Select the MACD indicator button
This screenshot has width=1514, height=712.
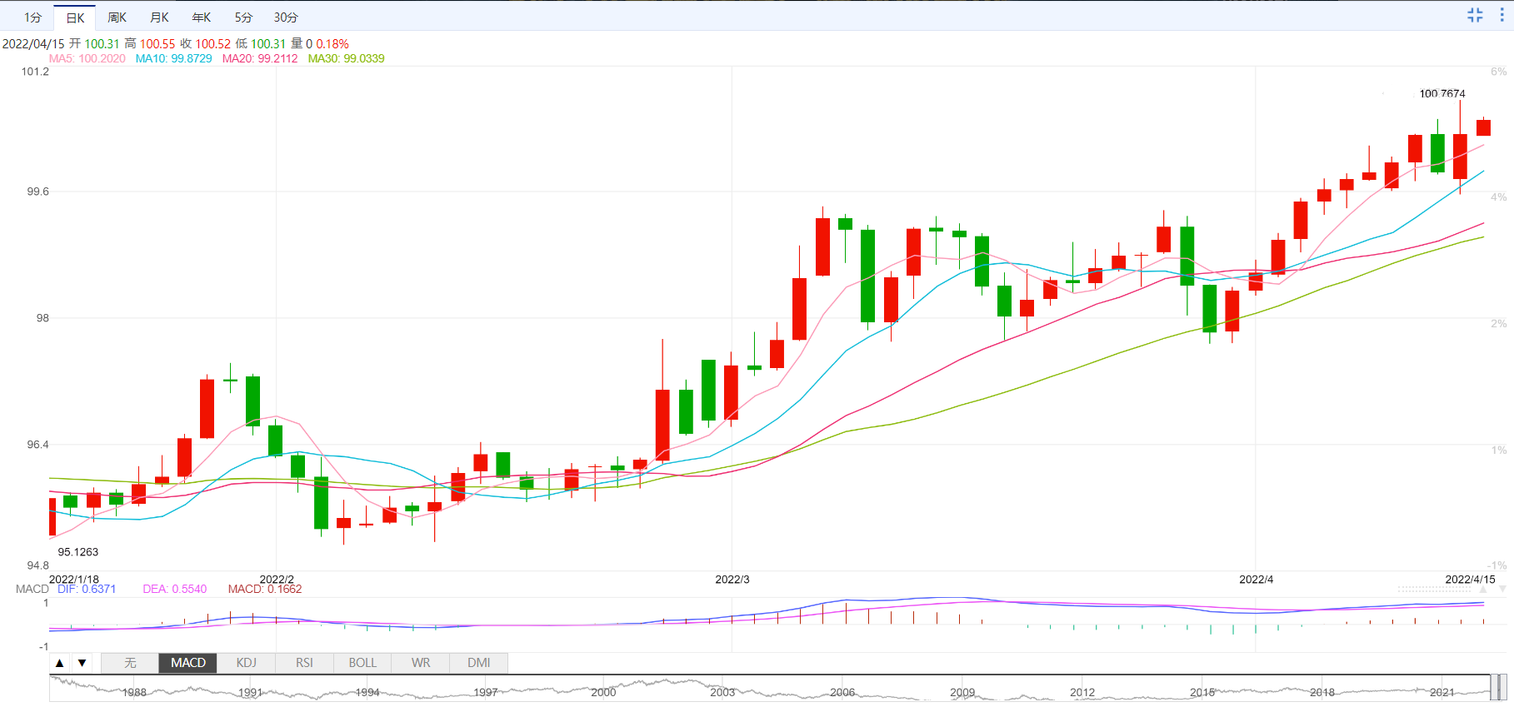coord(188,663)
